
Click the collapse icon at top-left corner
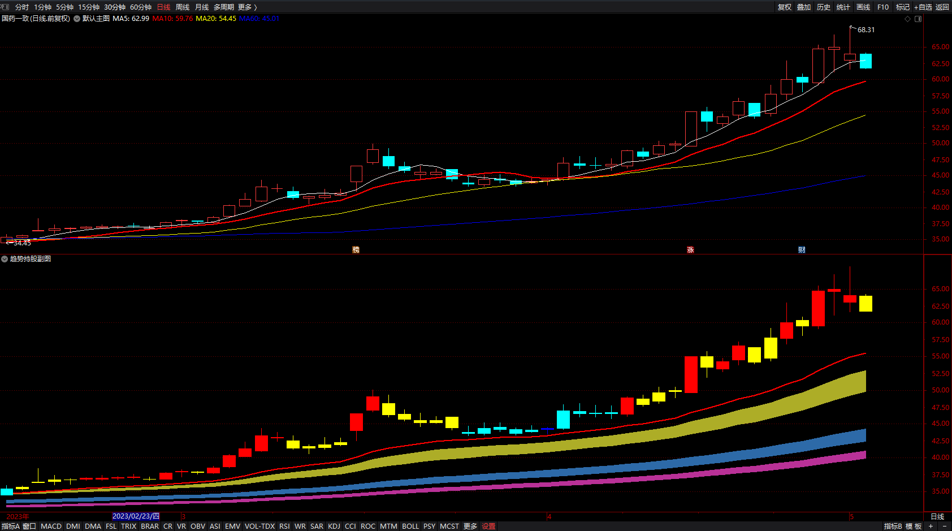point(5,7)
